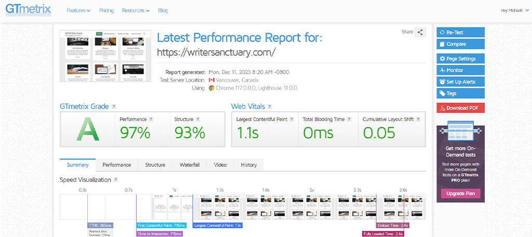
Task: Click the 0ms Total Blocking Time value
Action: pos(318,133)
